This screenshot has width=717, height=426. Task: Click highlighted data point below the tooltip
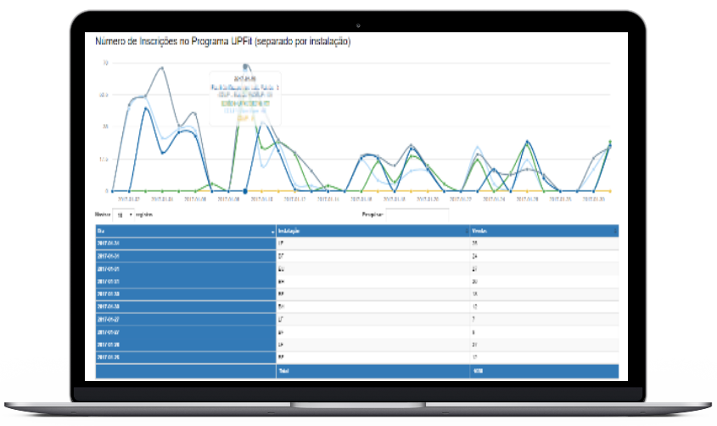pos(245,191)
